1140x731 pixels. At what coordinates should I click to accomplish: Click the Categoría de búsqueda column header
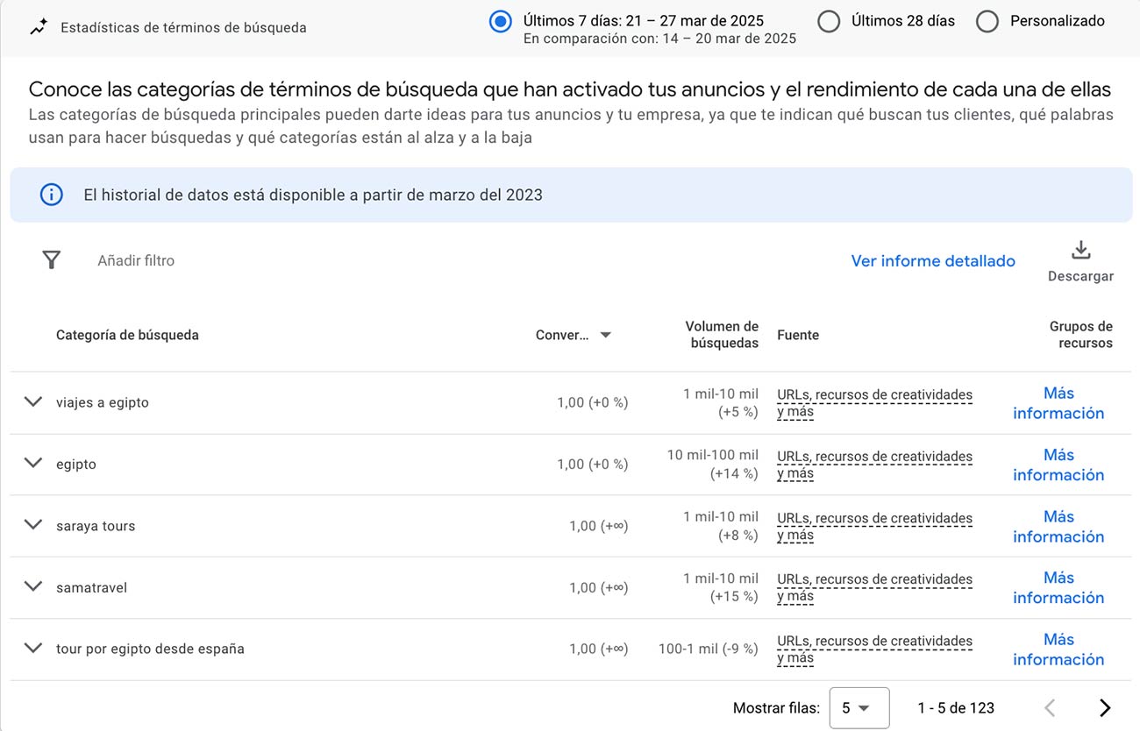127,335
